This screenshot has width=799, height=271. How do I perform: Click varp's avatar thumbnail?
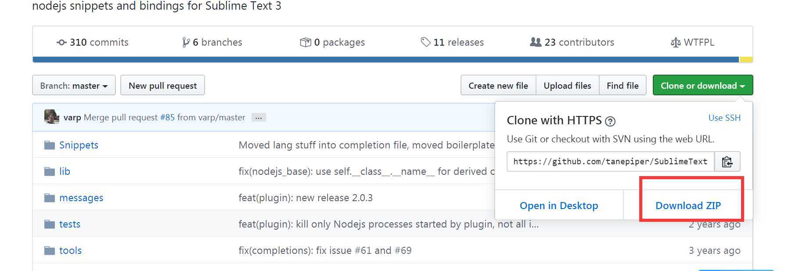point(52,117)
